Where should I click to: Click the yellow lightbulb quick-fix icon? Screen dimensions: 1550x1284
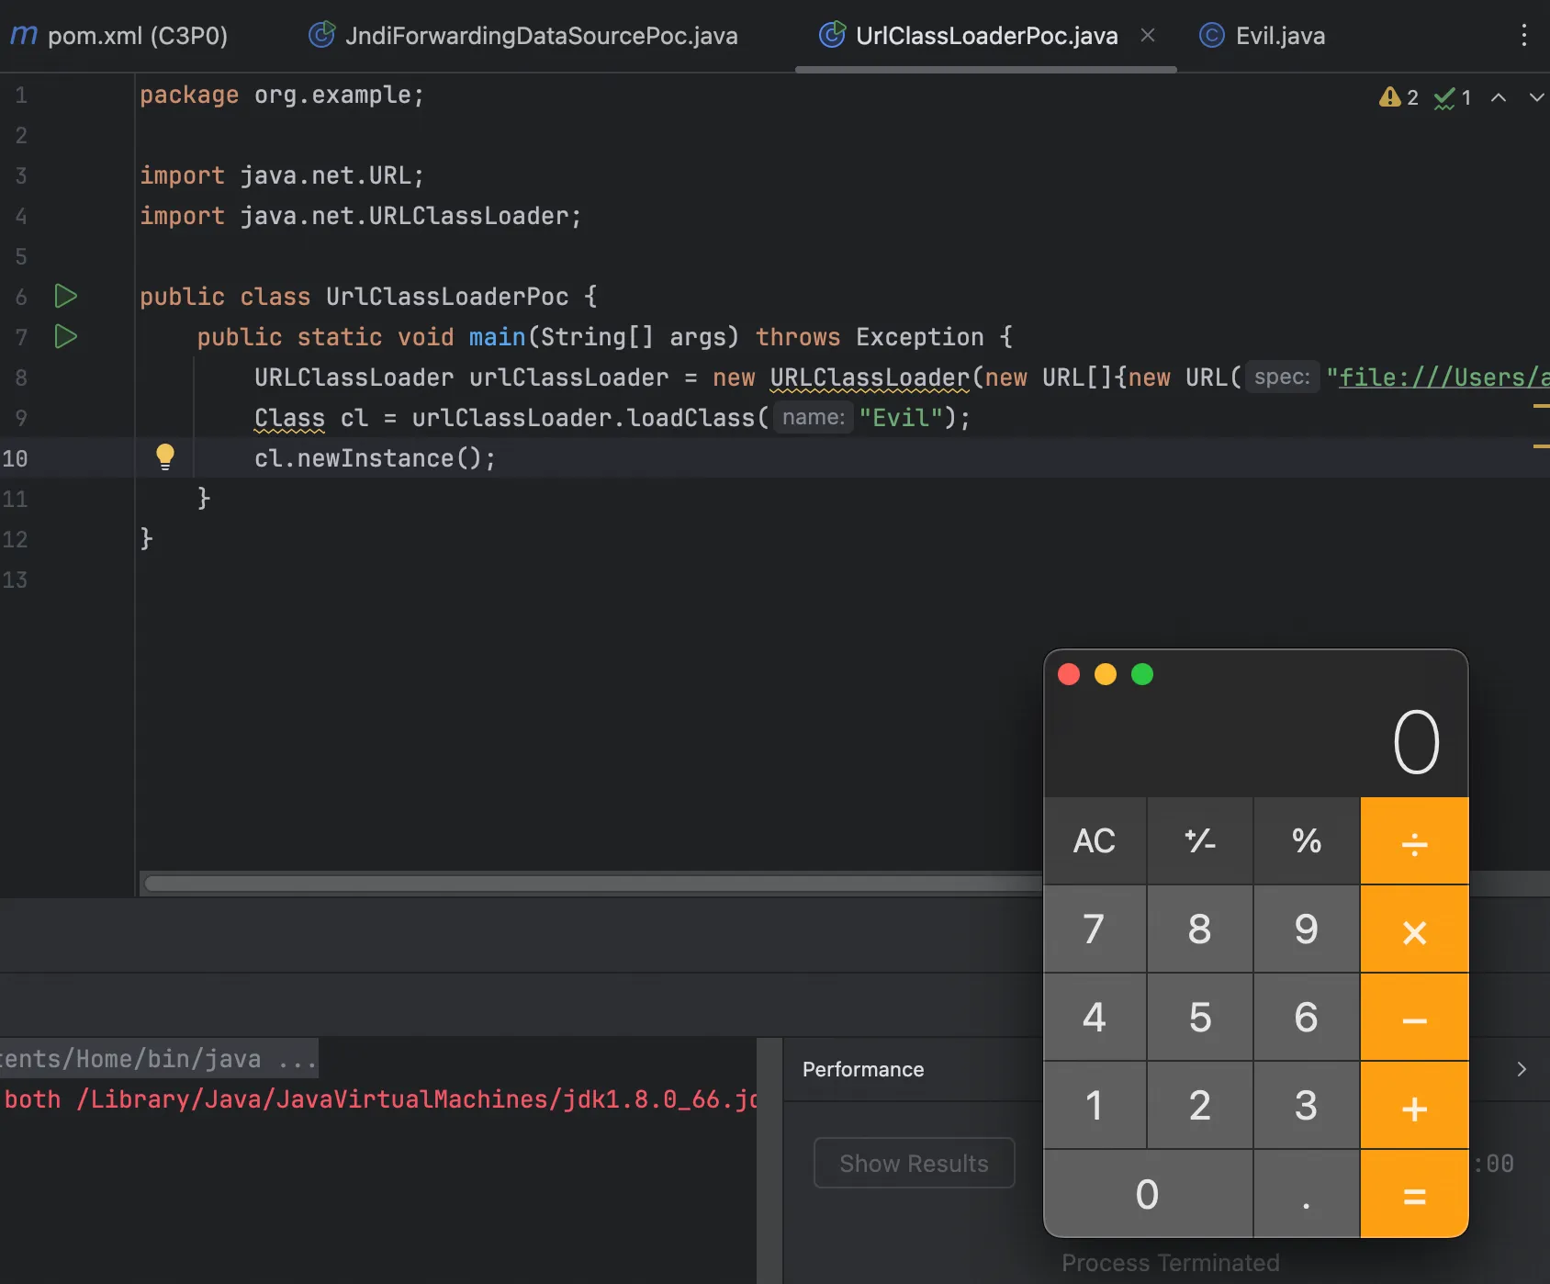point(165,456)
